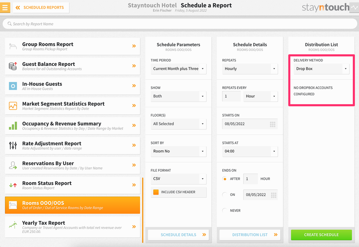Image resolution: width=359 pixels, height=247 pixels.
Task: Click the Guest Balance Report coins icon
Action: pyautogui.click(x=13, y=66)
